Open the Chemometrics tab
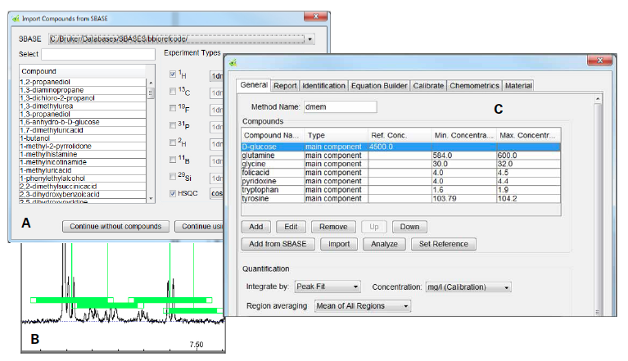The image size is (628, 361). coord(474,86)
